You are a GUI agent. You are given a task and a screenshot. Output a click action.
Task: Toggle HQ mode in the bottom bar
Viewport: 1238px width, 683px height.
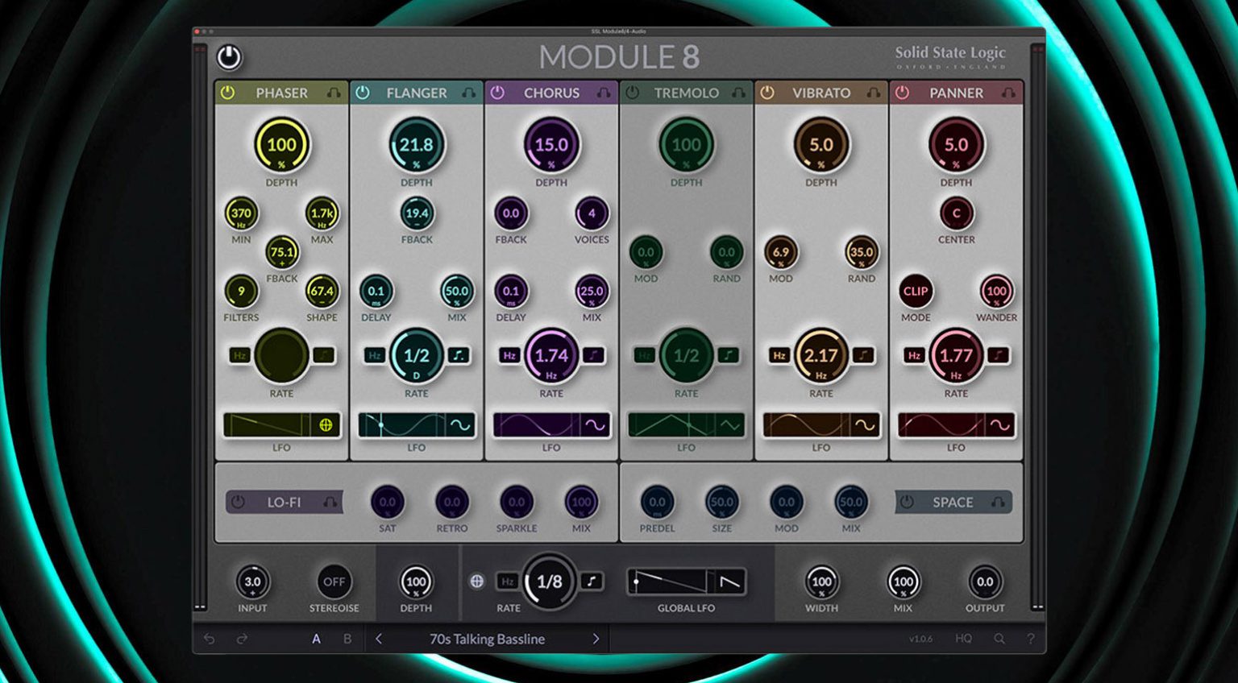tap(964, 639)
